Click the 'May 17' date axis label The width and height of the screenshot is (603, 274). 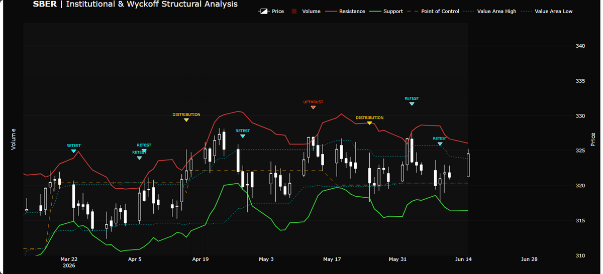[332, 259]
